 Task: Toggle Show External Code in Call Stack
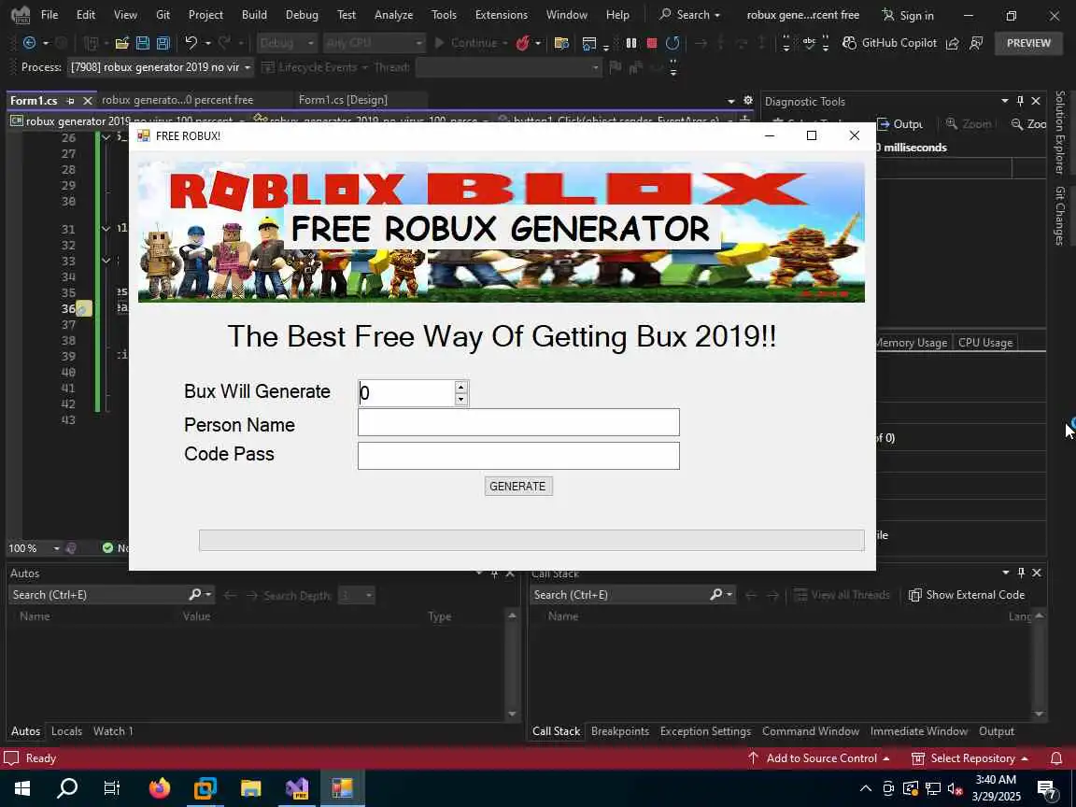click(966, 594)
